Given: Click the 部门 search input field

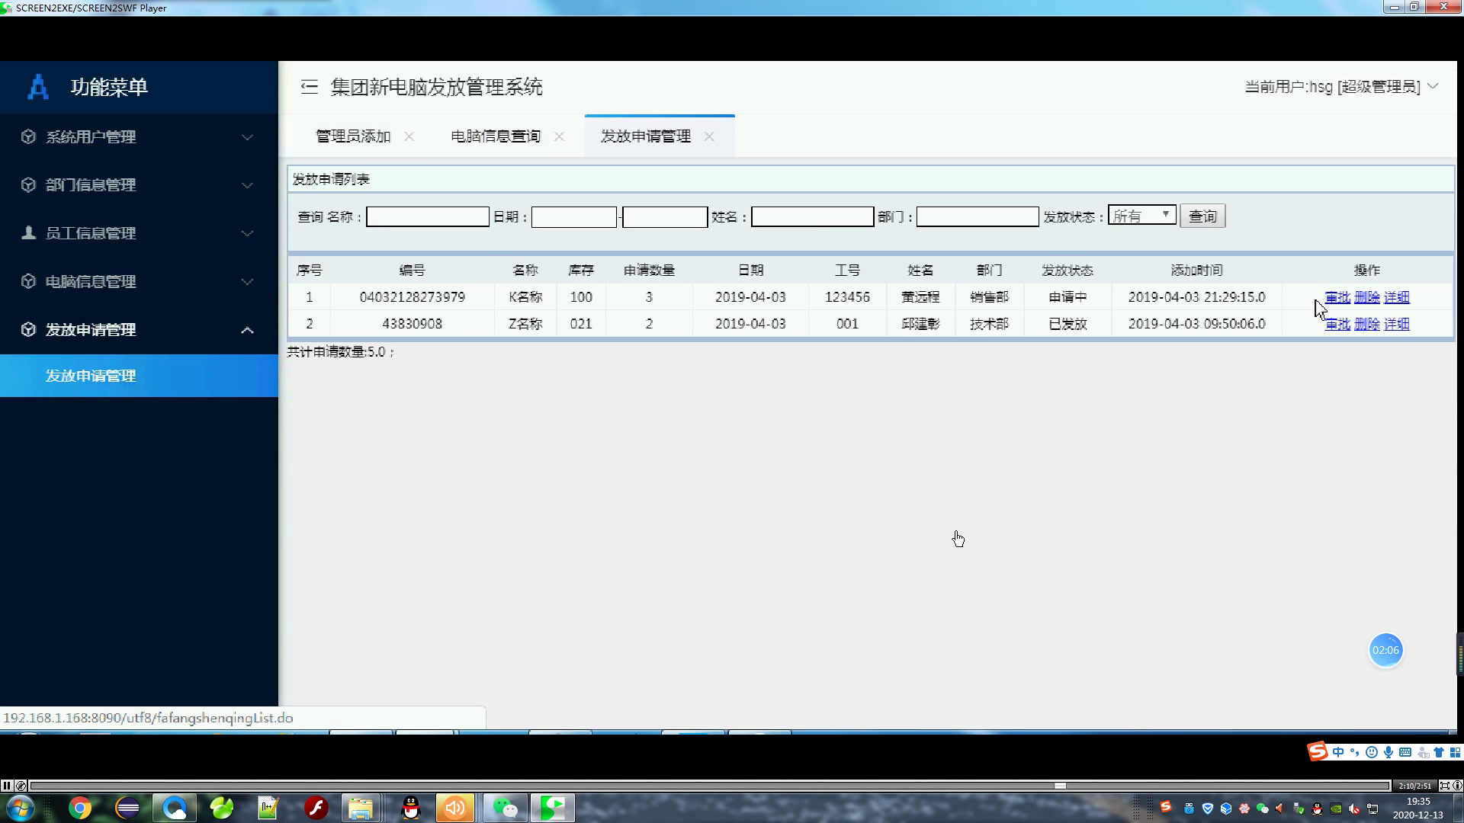Looking at the screenshot, I should 978,217.
